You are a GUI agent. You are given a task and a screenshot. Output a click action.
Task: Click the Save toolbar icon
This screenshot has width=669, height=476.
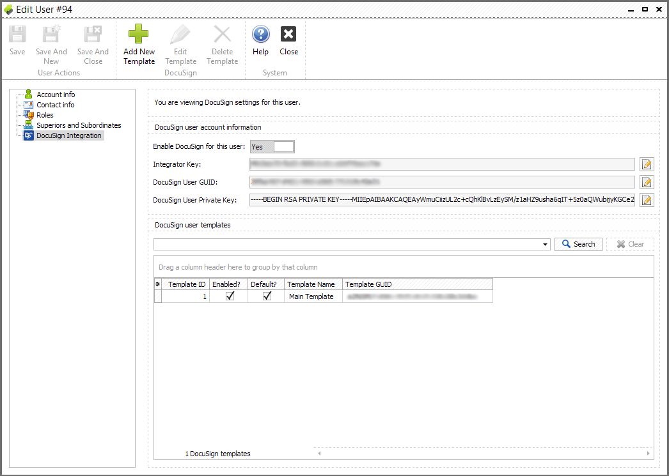[x=17, y=35]
